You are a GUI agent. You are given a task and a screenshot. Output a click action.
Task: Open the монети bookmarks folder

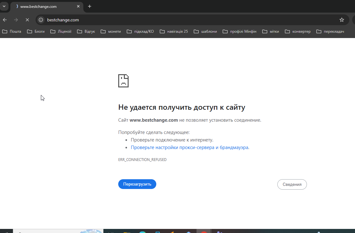tap(111, 31)
